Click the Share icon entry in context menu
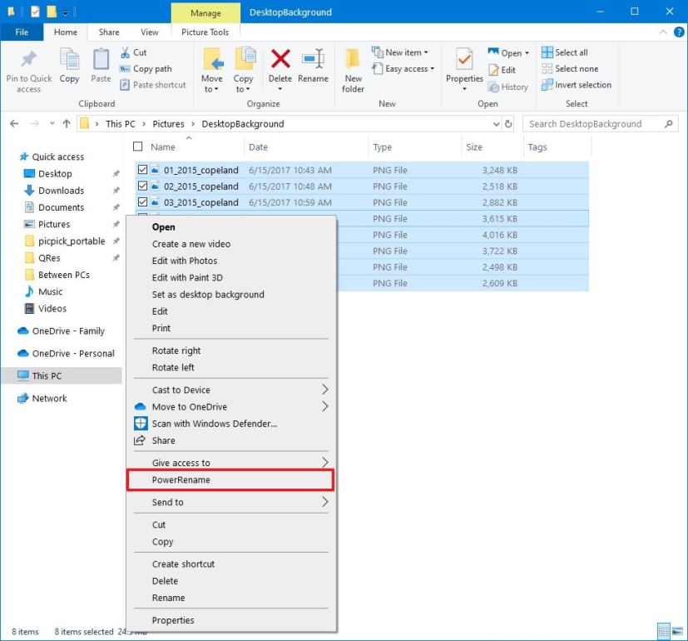688x641 pixels. [x=140, y=440]
